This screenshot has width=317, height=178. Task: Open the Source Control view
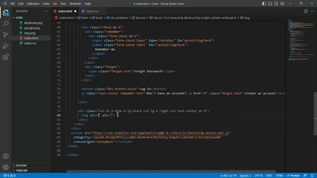click(x=5, y=35)
